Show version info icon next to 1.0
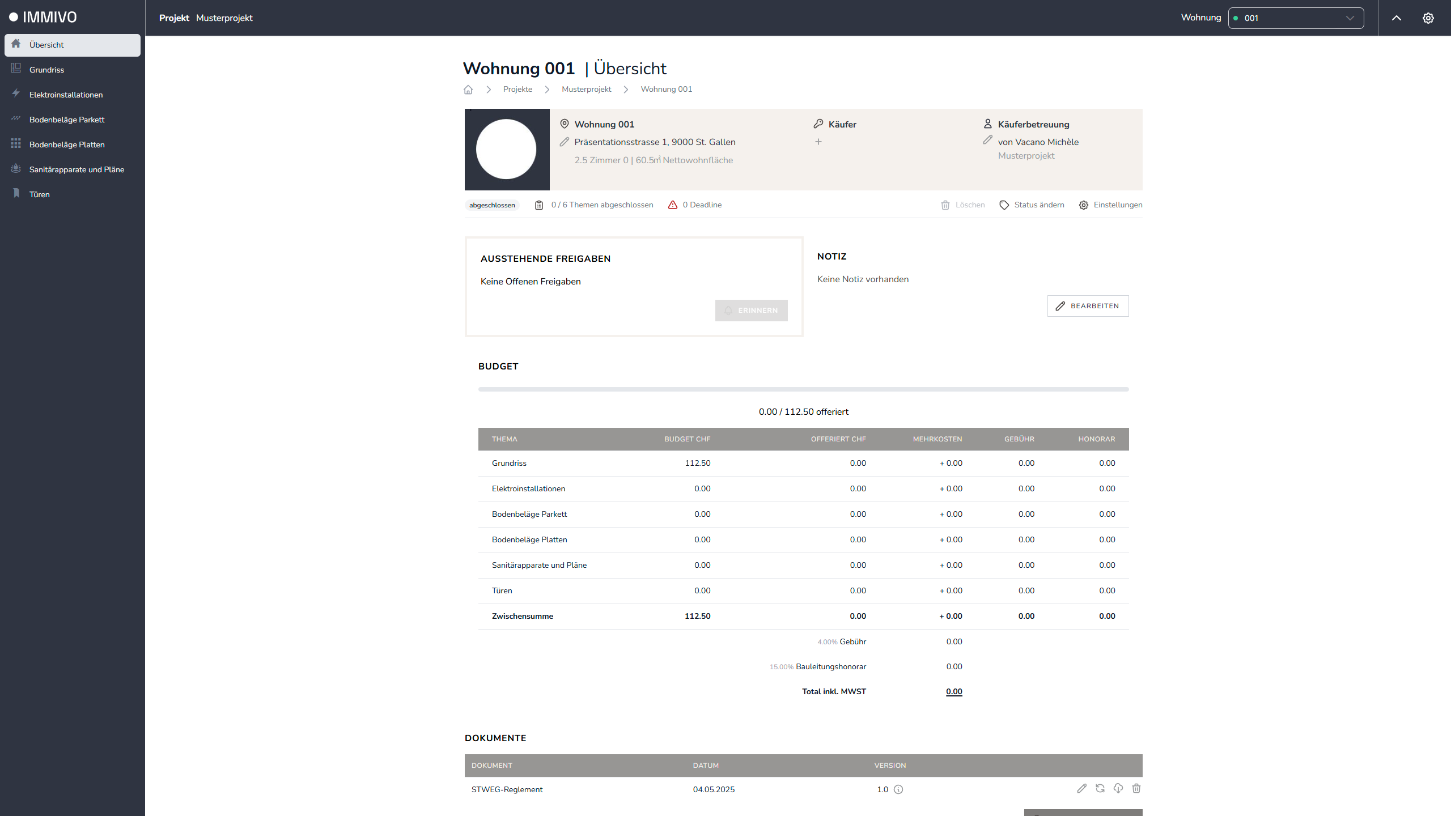This screenshot has height=816, width=1451. tap(898, 789)
